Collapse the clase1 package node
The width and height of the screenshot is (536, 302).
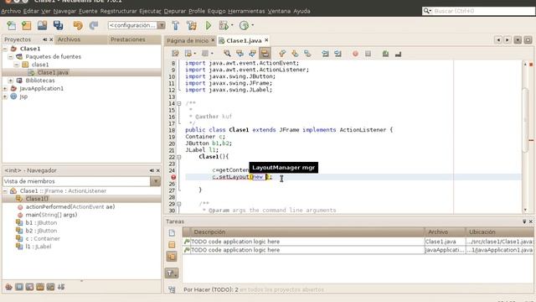[x=17, y=65]
